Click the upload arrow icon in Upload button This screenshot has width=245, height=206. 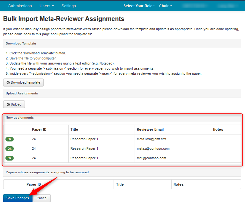[8, 105]
